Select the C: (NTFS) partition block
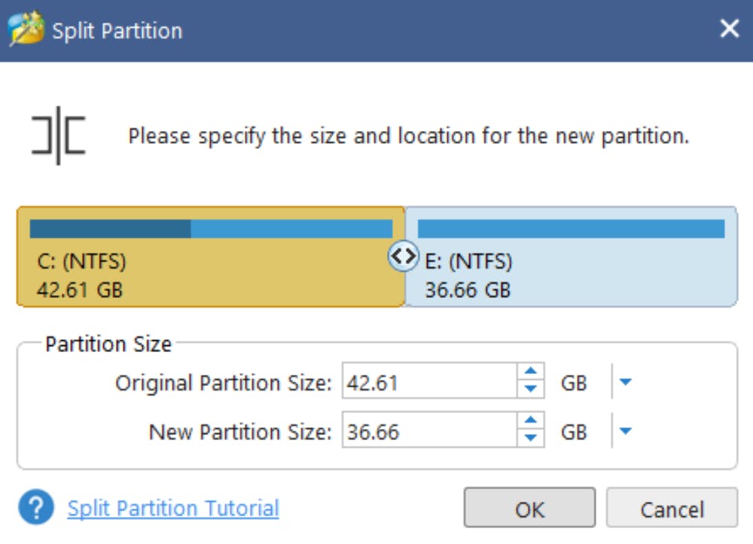 tap(211, 275)
